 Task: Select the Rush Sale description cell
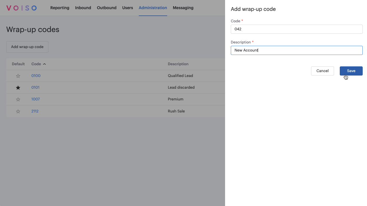coord(176,111)
